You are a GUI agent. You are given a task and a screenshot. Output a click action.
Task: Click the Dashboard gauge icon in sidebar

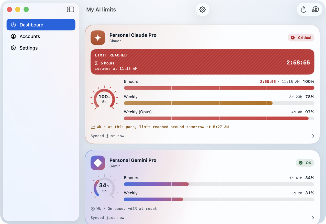point(14,25)
